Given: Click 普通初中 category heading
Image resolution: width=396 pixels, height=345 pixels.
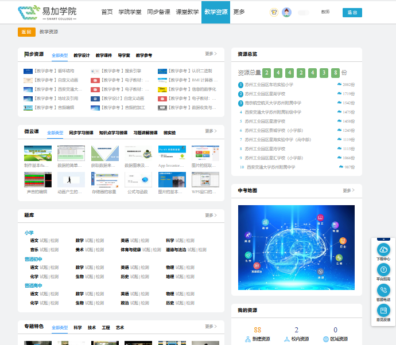Looking at the screenshot, I should coord(33,259).
